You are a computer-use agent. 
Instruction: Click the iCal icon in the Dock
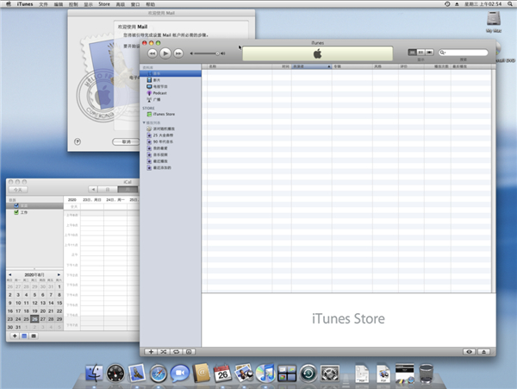tap(222, 373)
